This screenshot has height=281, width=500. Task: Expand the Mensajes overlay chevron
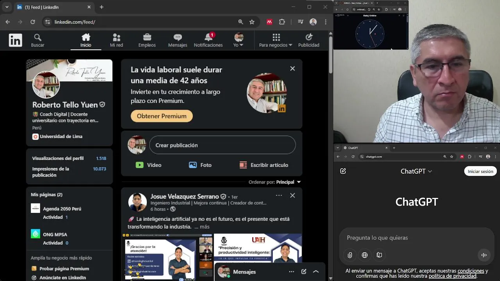coord(316,272)
